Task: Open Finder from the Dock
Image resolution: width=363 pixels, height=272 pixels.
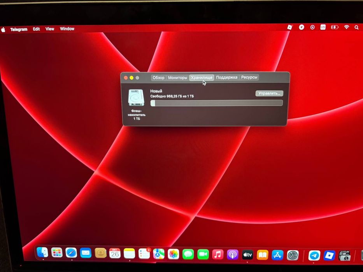Action: [x=42, y=252]
